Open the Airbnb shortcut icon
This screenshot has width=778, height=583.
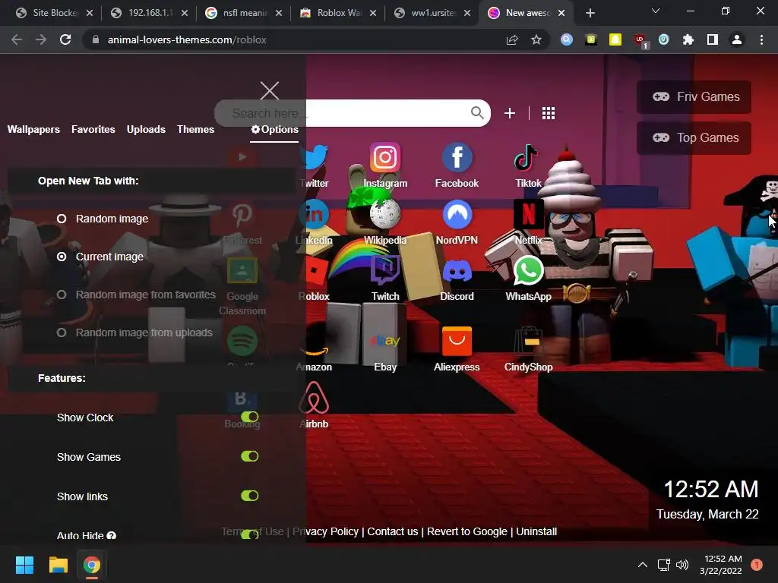(314, 398)
